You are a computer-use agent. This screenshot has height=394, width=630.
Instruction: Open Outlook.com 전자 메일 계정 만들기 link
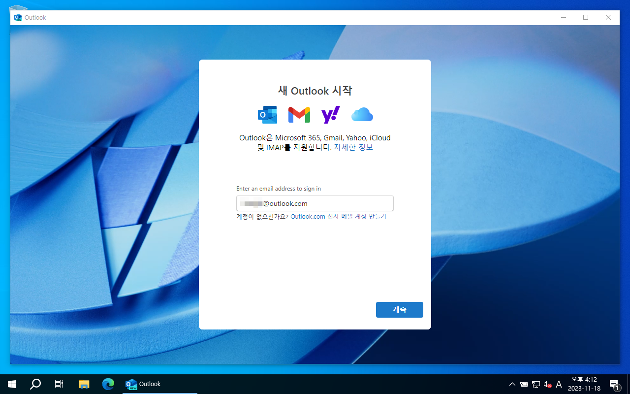(x=339, y=216)
